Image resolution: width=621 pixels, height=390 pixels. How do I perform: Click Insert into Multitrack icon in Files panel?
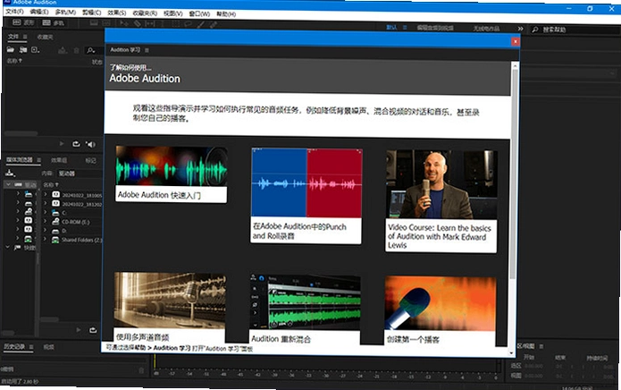[x=63, y=50]
